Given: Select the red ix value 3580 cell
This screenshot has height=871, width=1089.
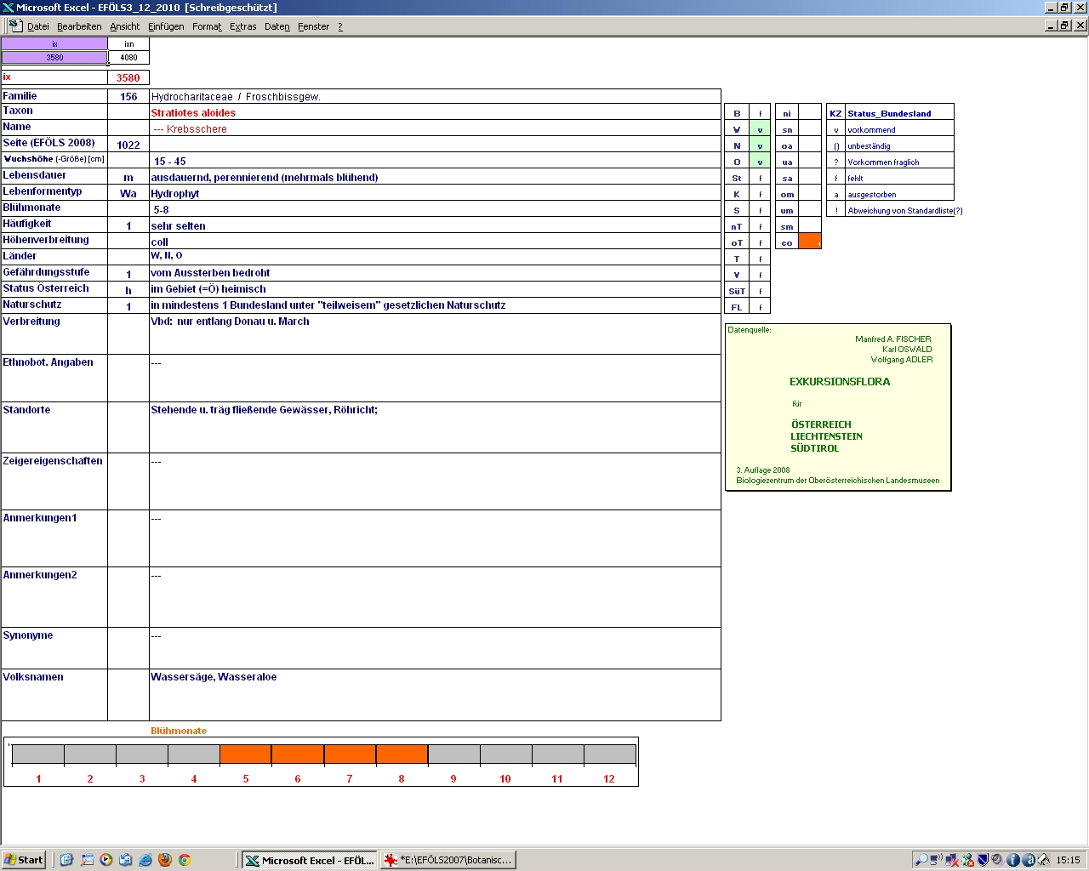Looking at the screenshot, I should click(x=128, y=77).
